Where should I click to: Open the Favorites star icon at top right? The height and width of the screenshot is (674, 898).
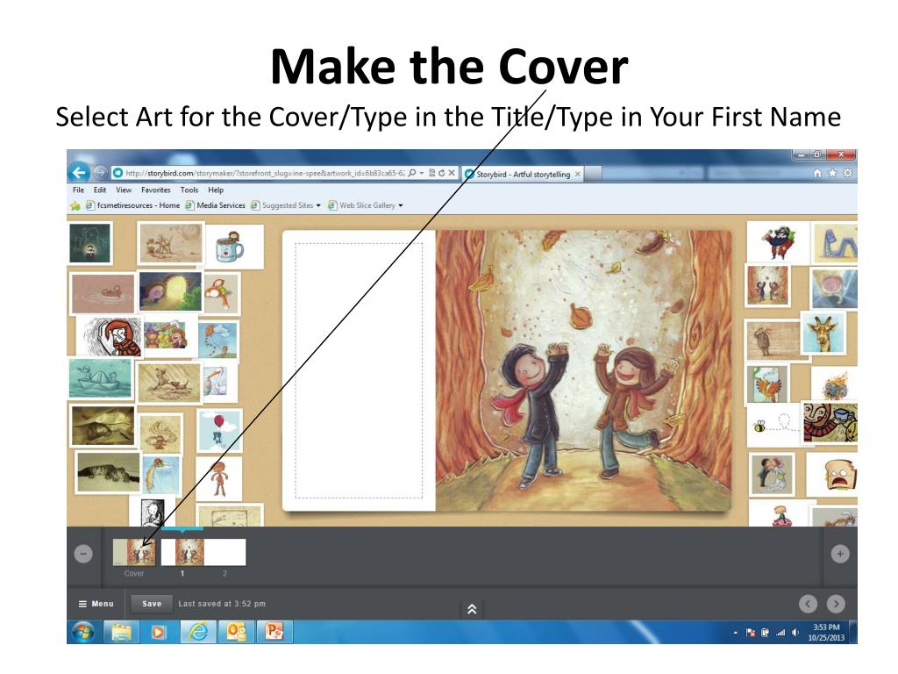point(833,173)
